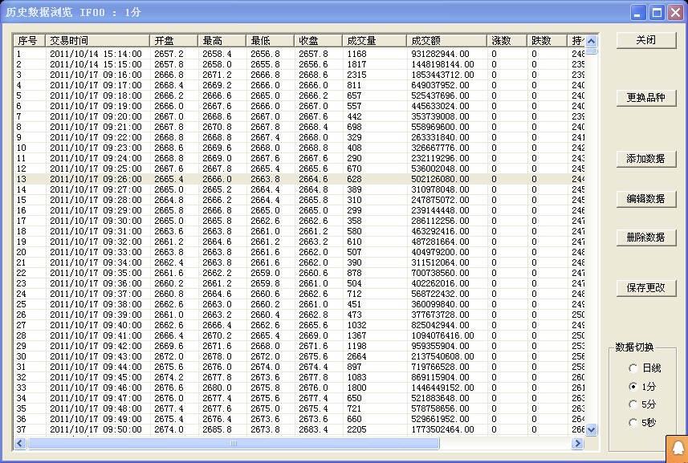
Task: Click the vertical scrollbar up arrow
Action: click(591, 41)
